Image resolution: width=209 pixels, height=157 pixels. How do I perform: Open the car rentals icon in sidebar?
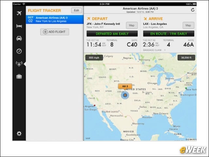(19, 39)
